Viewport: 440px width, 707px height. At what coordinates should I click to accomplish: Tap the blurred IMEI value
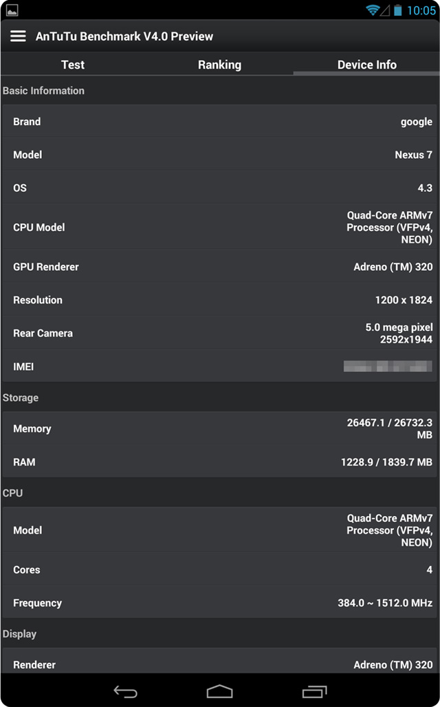point(388,366)
